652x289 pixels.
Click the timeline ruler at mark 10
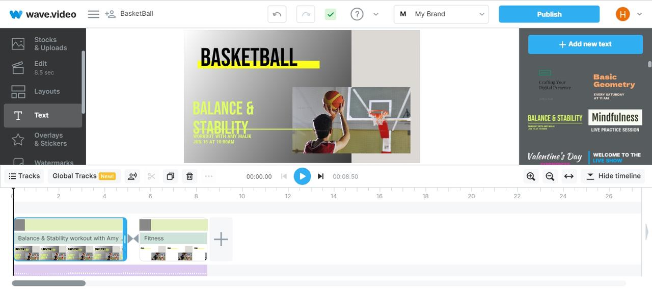coord(242,196)
